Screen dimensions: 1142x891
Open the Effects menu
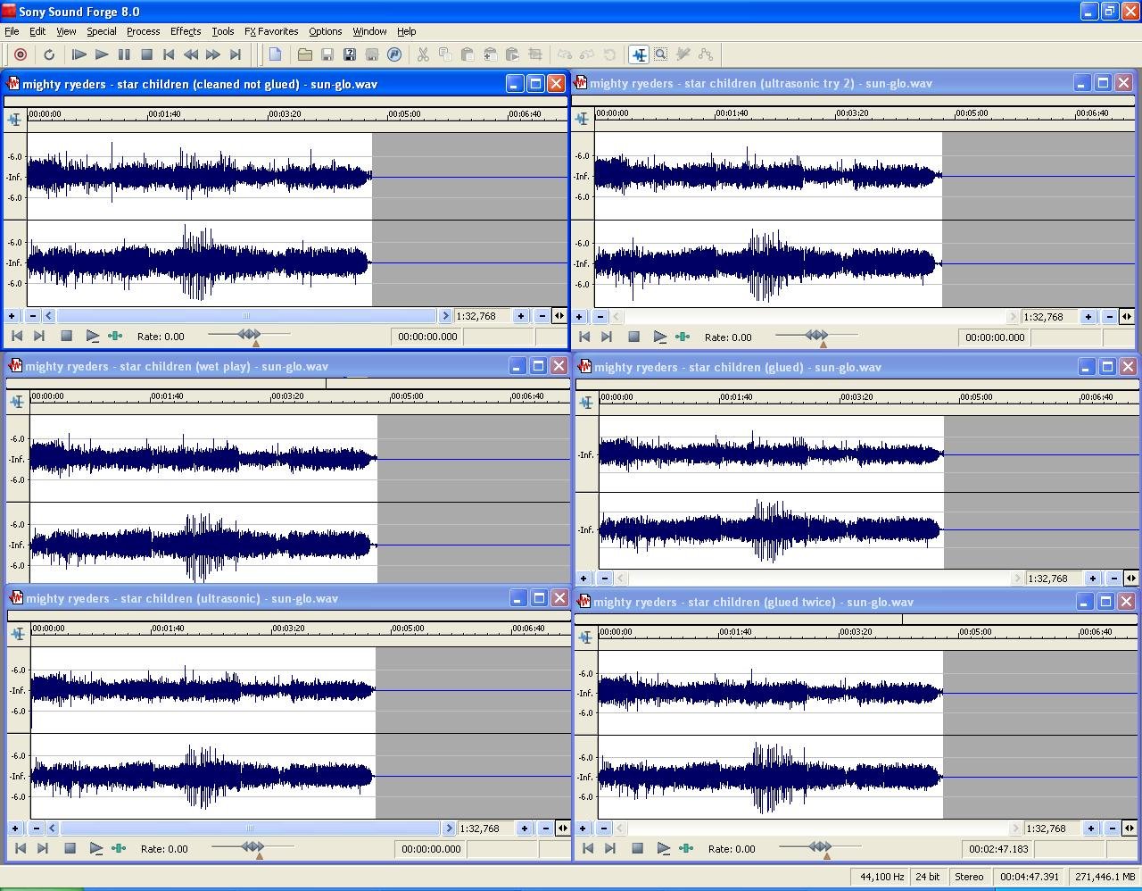(186, 31)
